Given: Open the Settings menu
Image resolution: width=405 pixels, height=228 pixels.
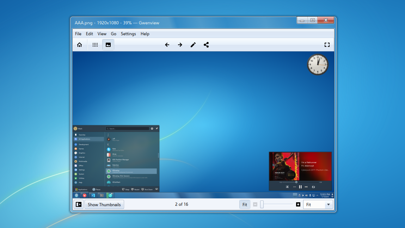Looking at the screenshot, I should pyautogui.click(x=128, y=34).
